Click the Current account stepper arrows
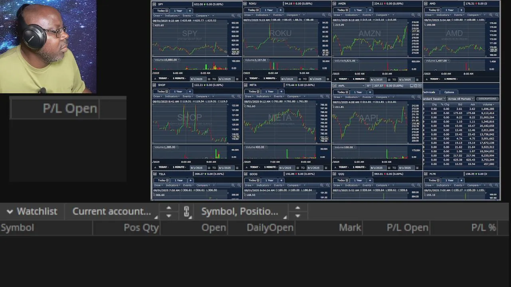511x287 pixels. tap(168, 211)
